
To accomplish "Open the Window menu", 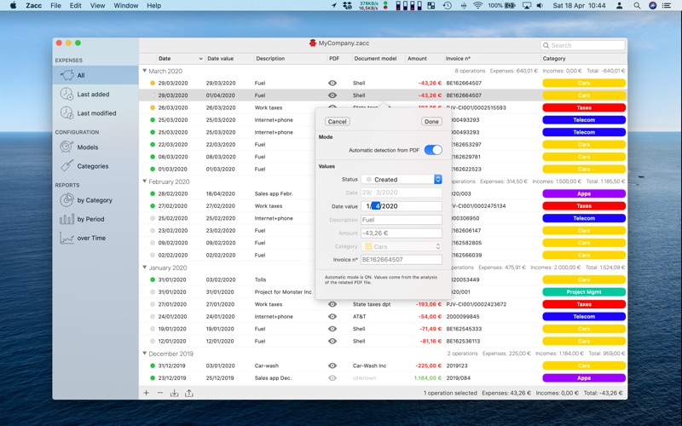I will point(125,5).
